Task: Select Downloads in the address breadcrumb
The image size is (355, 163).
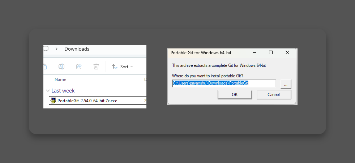Action: [77, 49]
